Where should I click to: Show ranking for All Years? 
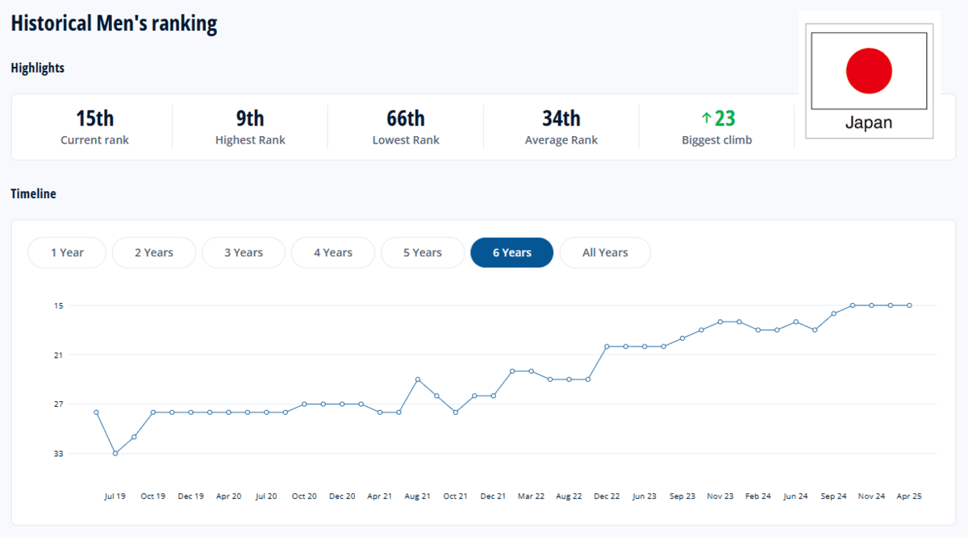click(605, 252)
